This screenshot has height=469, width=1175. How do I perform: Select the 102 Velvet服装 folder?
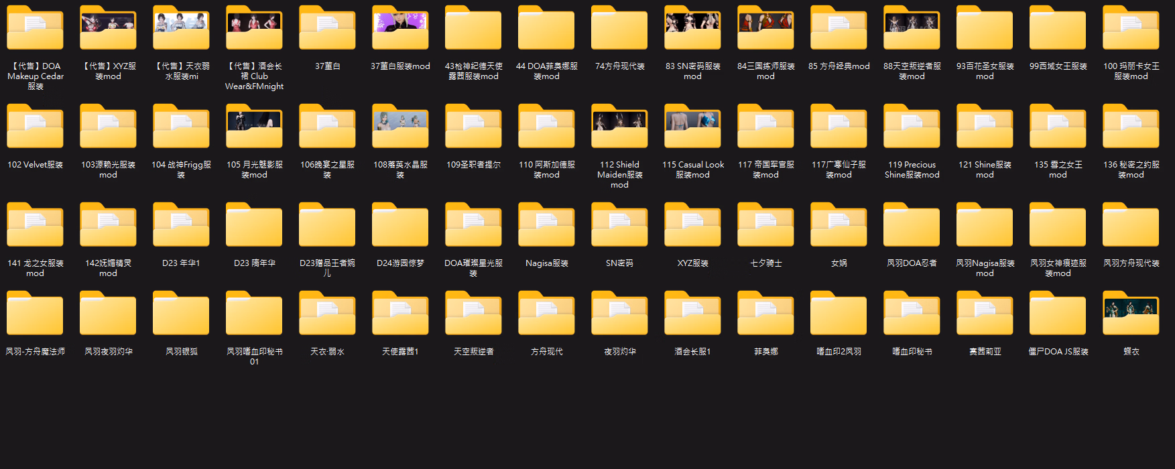click(35, 127)
